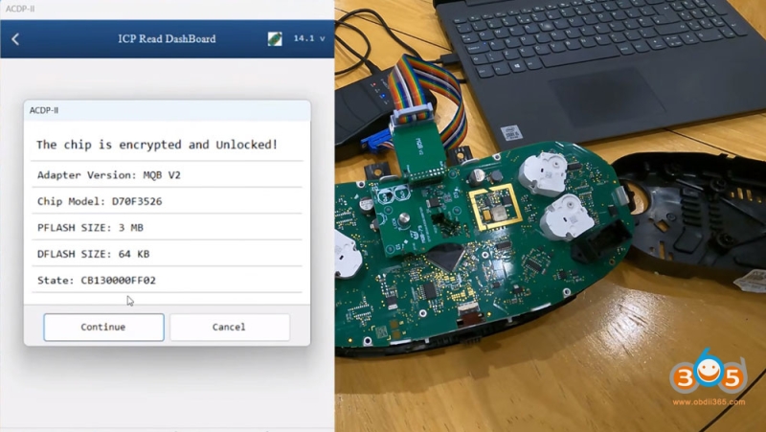
Task: Click the ACDP-II dialog title bar
Action: tap(167, 110)
